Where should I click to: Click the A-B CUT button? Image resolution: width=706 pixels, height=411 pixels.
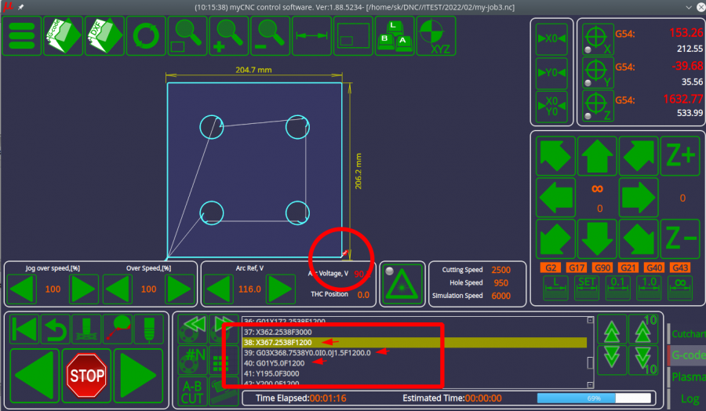point(192,391)
